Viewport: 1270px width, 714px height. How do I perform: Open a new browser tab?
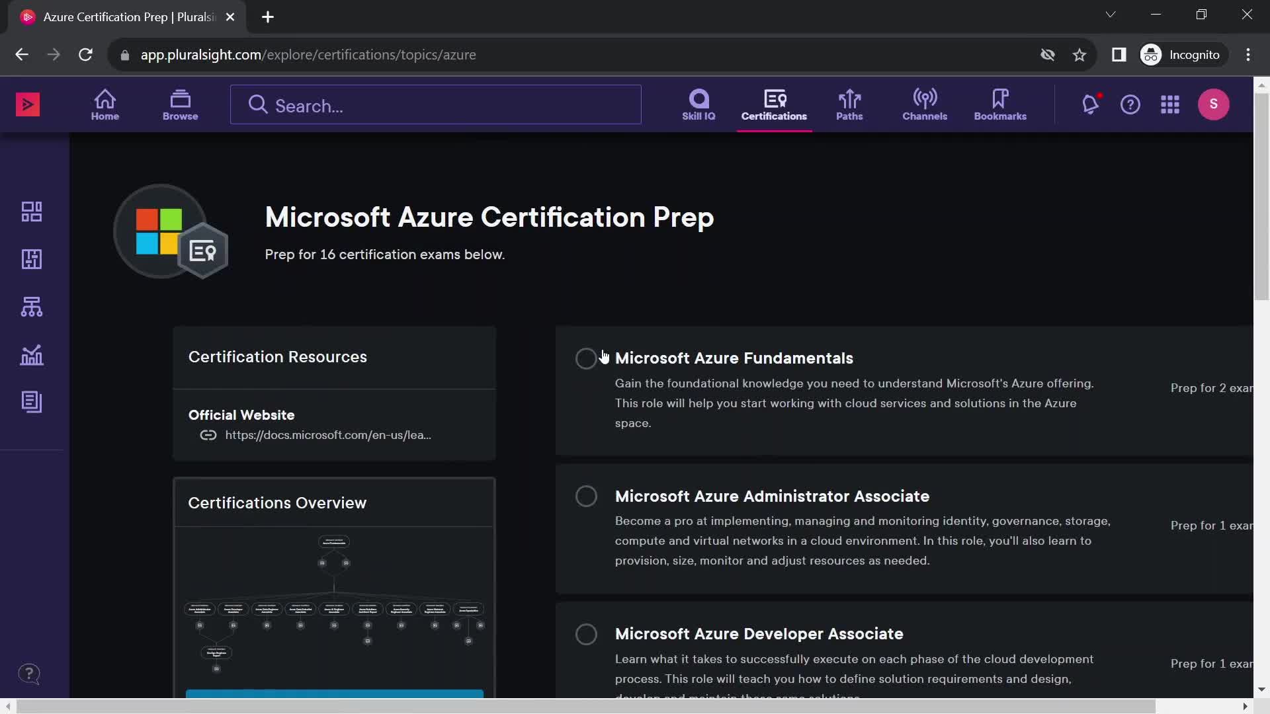coord(268,17)
